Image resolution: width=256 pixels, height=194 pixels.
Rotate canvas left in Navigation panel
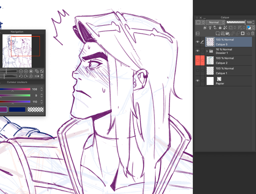tap(21, 76)
